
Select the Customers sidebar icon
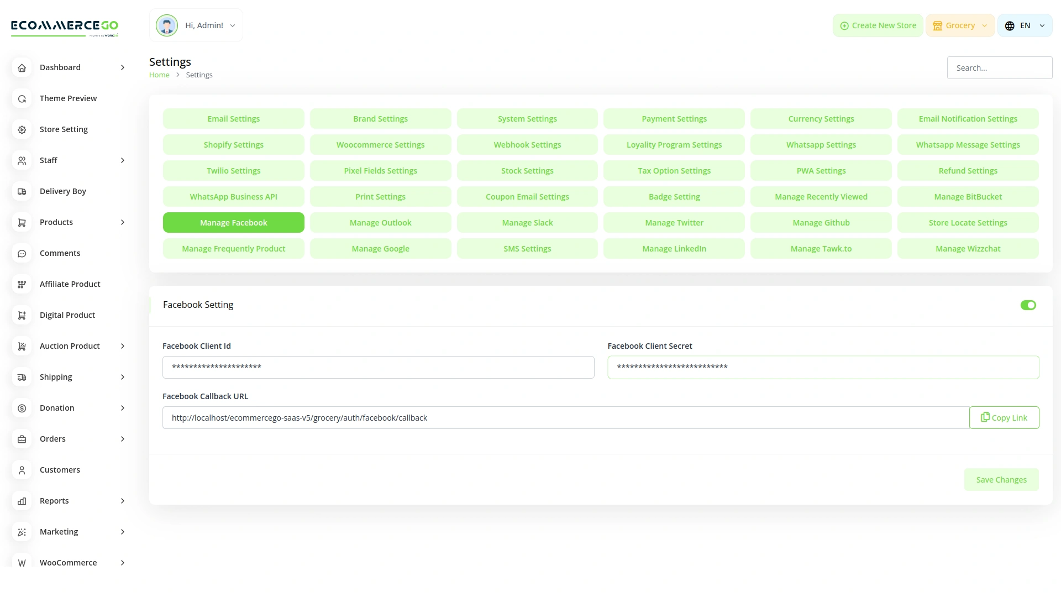[x=22, y=470]
